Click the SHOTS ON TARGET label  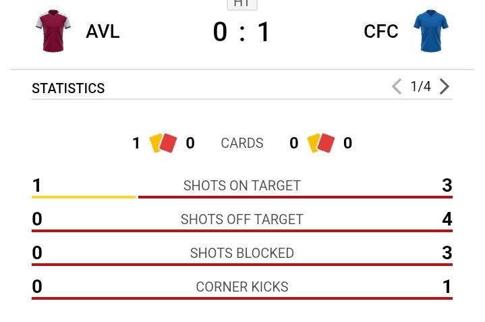(241, 186)
